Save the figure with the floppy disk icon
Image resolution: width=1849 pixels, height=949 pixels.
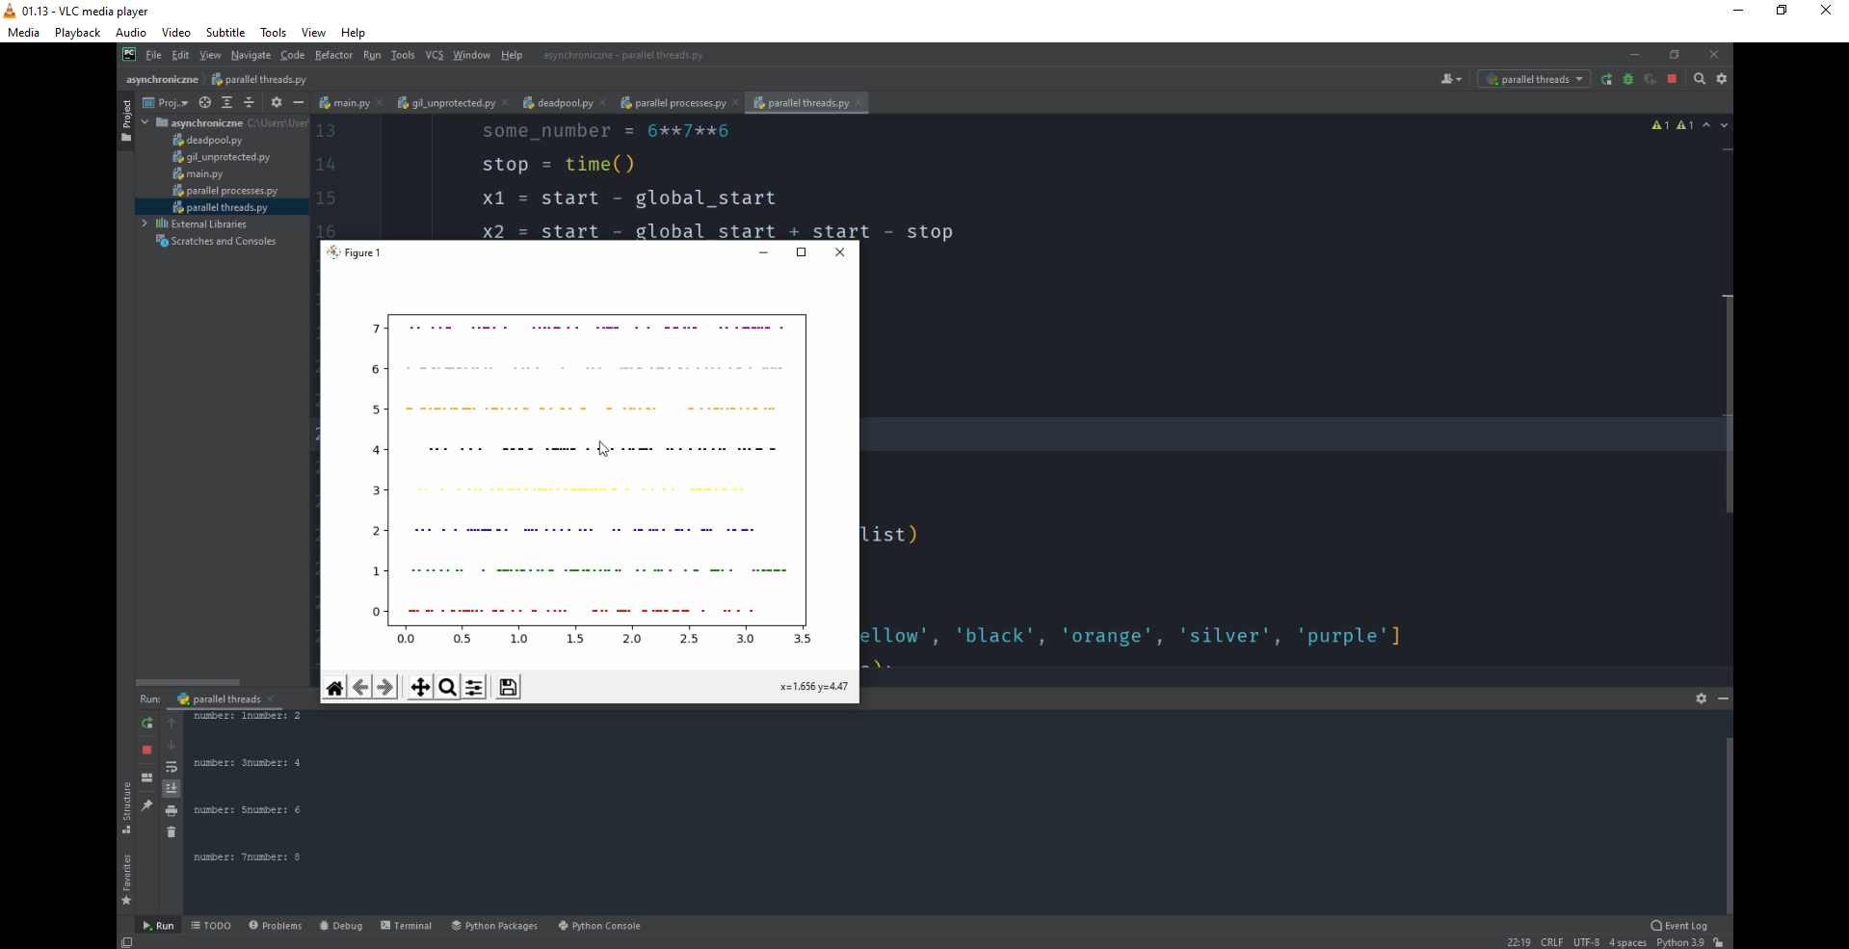click(508, 687)
